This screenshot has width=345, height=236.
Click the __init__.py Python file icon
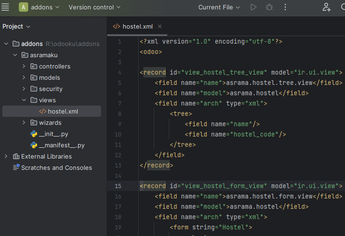[x=34, y=134]
